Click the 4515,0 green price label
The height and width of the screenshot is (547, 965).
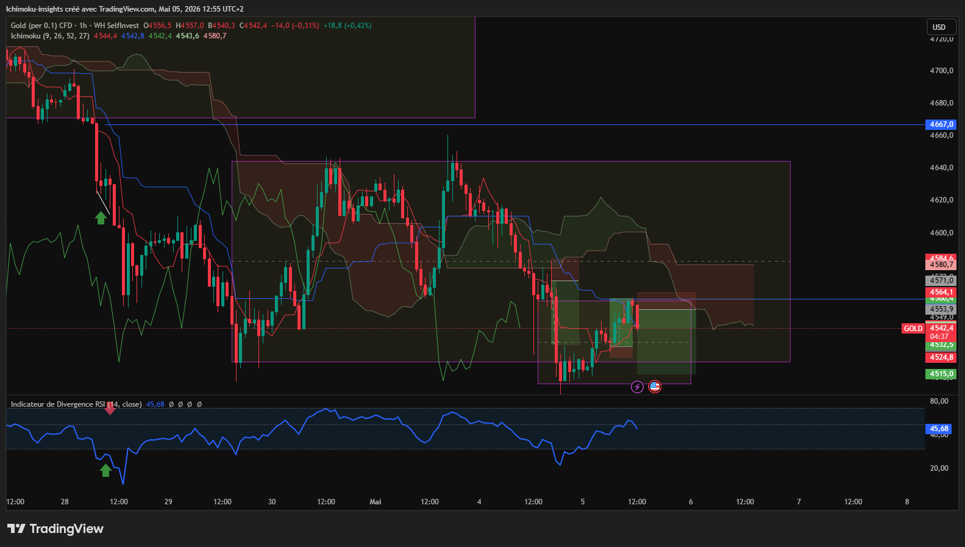[941, 374]
